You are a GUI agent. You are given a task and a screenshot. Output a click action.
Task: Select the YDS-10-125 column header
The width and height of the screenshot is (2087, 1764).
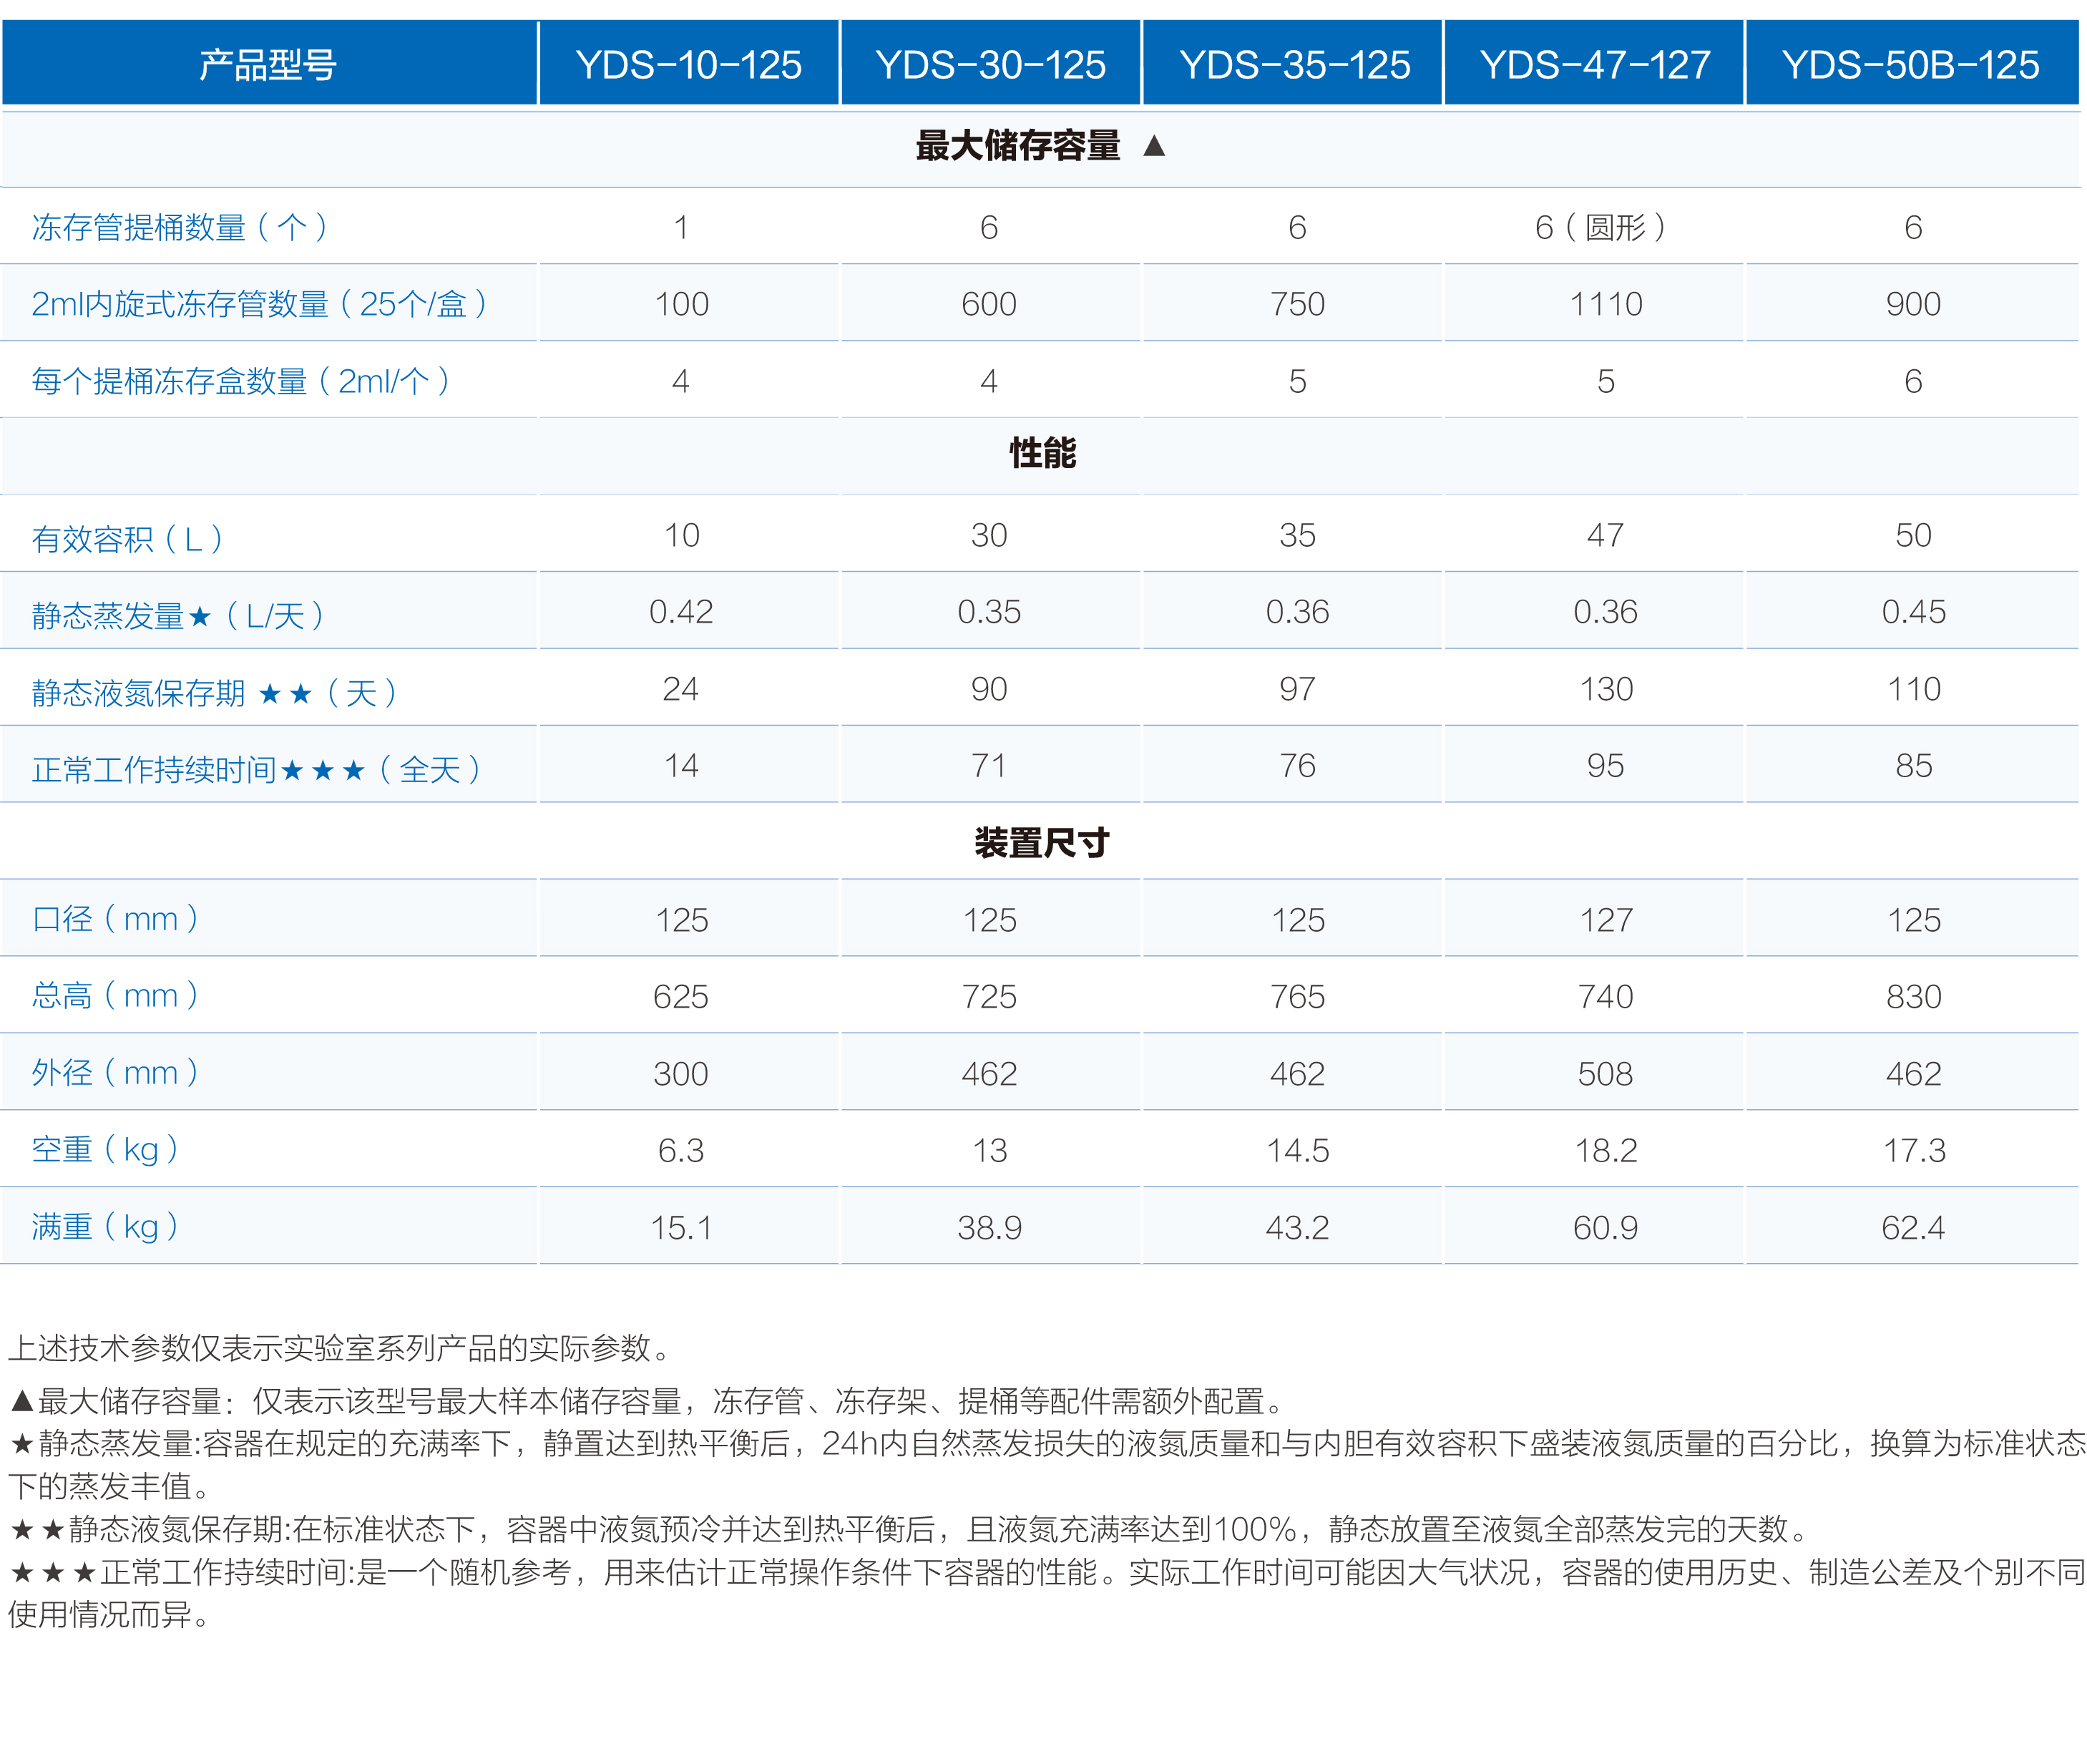(x=689, y=64)
